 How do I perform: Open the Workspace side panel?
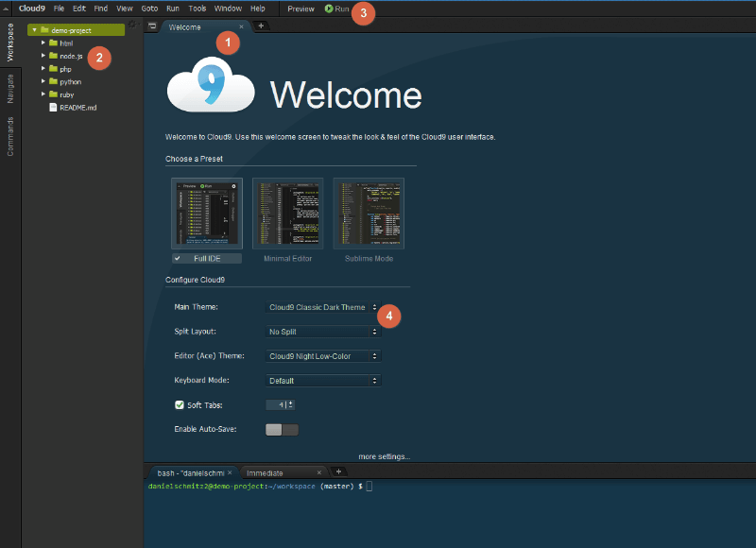[10, 43]
